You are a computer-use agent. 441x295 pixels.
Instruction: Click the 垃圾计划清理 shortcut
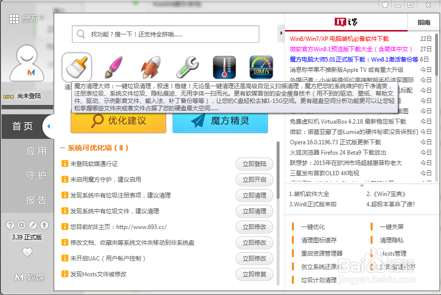tap(318, 280)
